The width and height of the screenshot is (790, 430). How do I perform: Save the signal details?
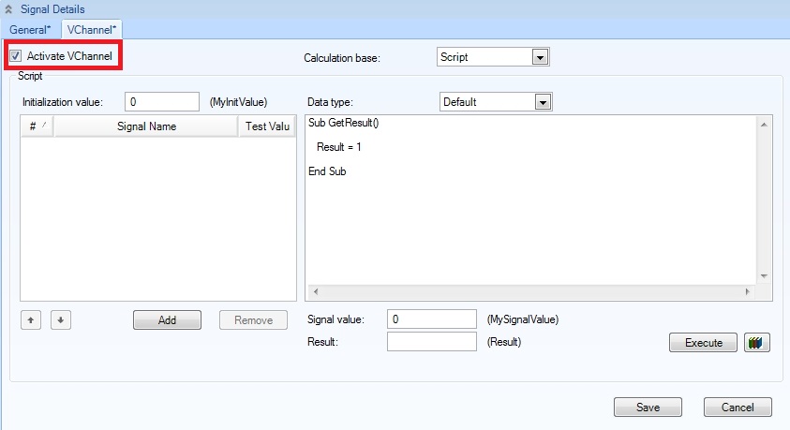(x=648, y=408)
